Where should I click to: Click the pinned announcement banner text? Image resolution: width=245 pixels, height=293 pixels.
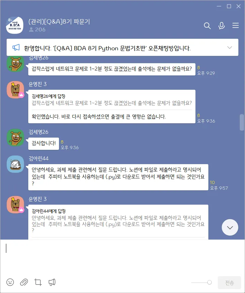click(x=107, y=48)
